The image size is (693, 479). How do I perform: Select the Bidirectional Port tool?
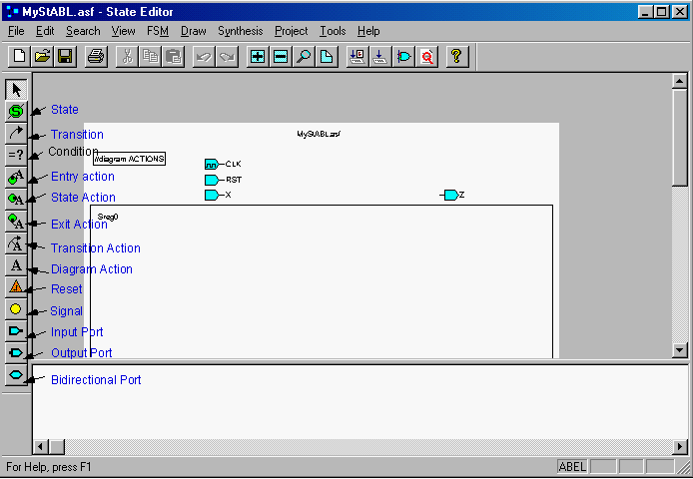click(x=16, y=374)
